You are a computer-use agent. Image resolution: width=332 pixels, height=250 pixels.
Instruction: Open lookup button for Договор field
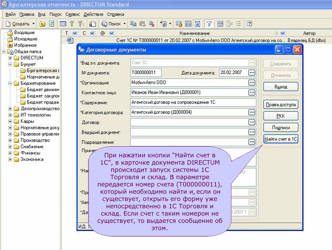coord(251,122)
